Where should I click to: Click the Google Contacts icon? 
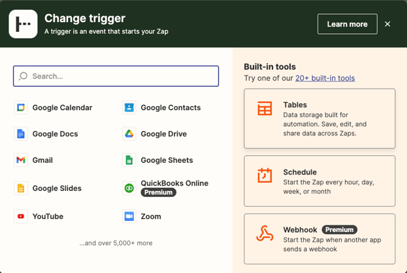(x=129, y=108)
